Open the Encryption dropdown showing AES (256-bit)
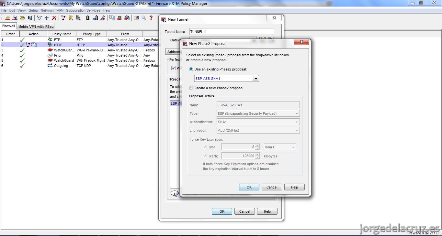 tap(258, 130)
